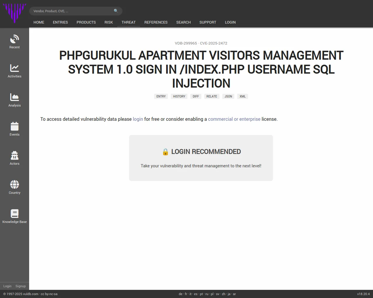Viewport: 373px width, 298px height.
Task: Switch language to fr
Action: 186,294
